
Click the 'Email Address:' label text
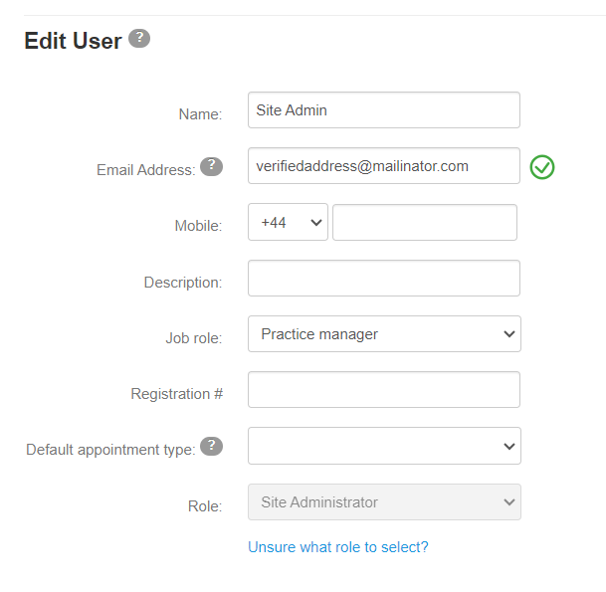[x=145, y=170]
